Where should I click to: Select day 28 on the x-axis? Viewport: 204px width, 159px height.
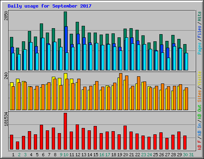tap(173, 155)
